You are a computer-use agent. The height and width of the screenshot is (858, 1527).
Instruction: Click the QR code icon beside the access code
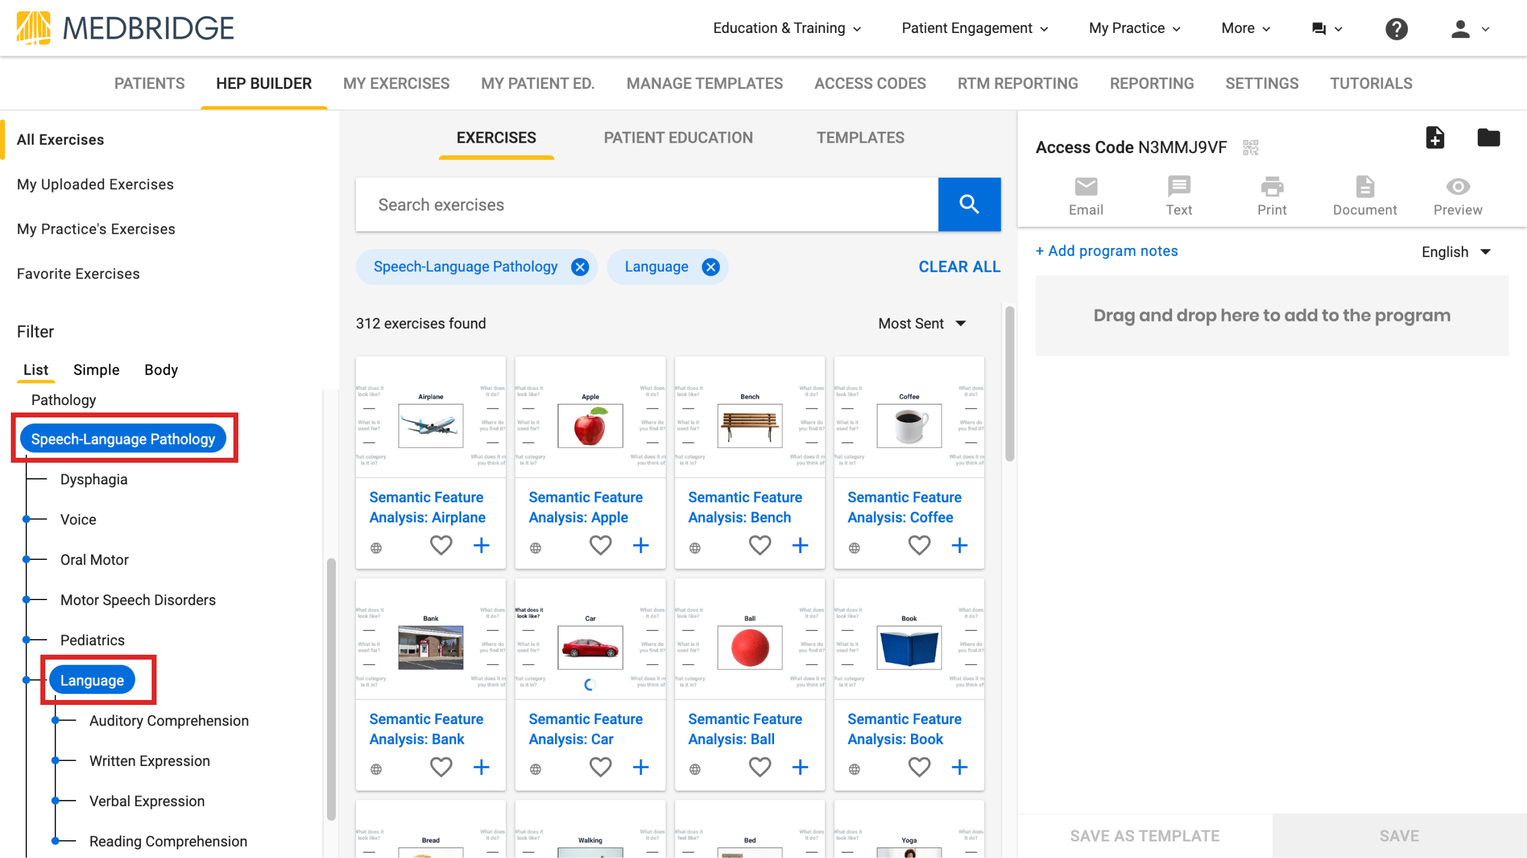1250,147
